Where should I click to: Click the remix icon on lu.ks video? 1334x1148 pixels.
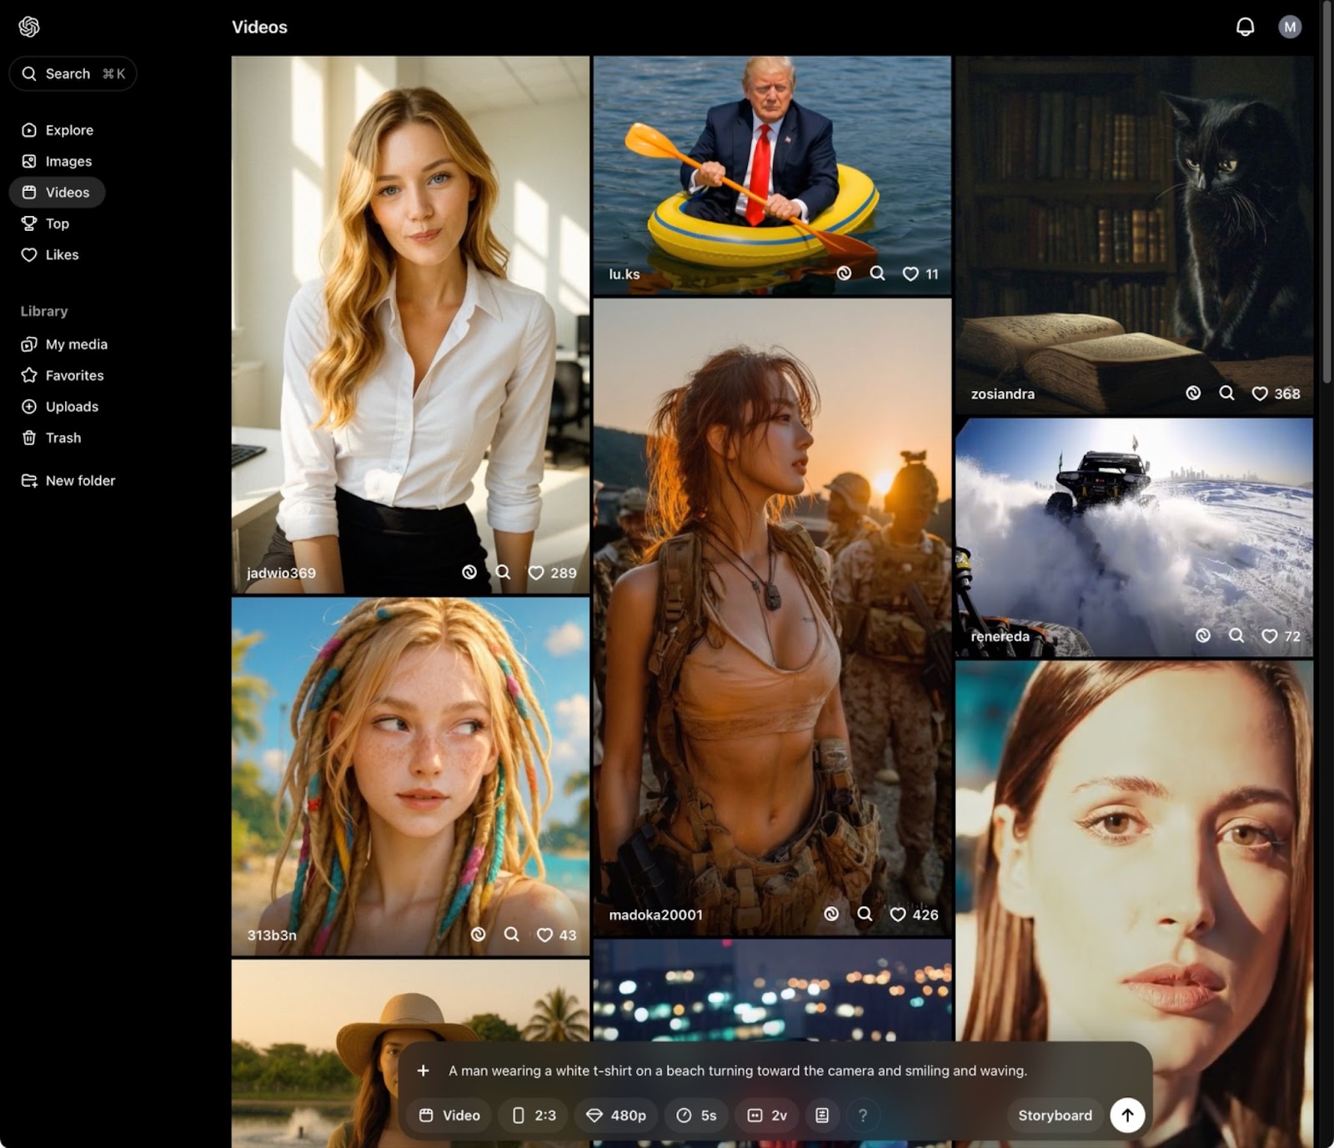click(x=844, y=273)
